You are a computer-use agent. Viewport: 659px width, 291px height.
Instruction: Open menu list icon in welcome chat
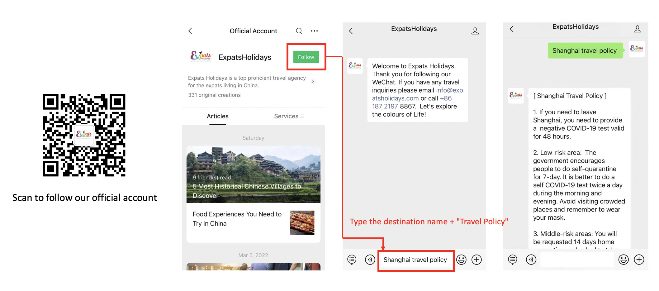click(x=352, y=260)
